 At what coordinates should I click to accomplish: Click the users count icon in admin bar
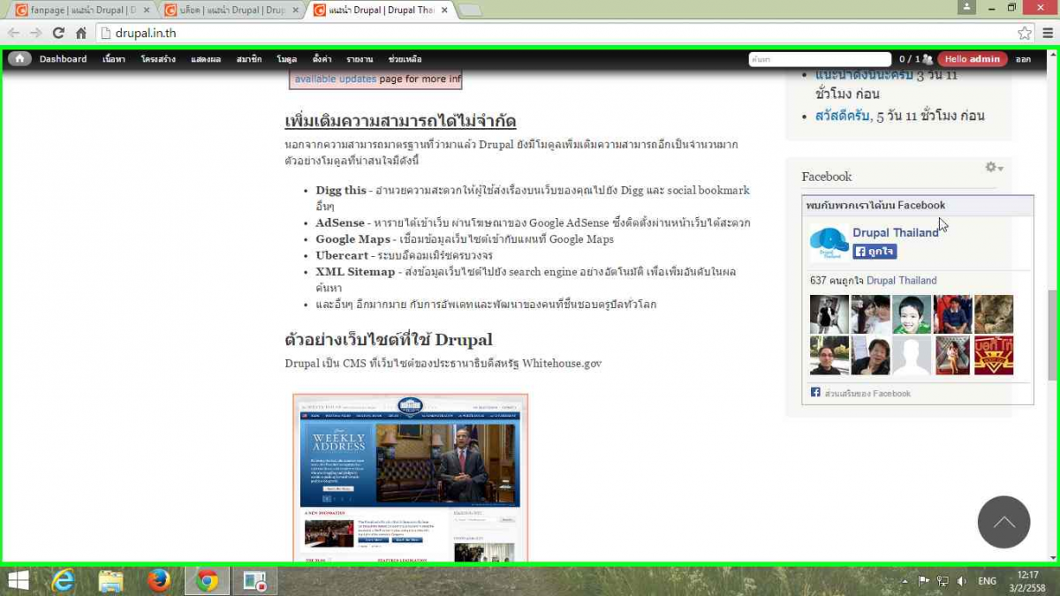pyautogui.click(x=927, y=59)
